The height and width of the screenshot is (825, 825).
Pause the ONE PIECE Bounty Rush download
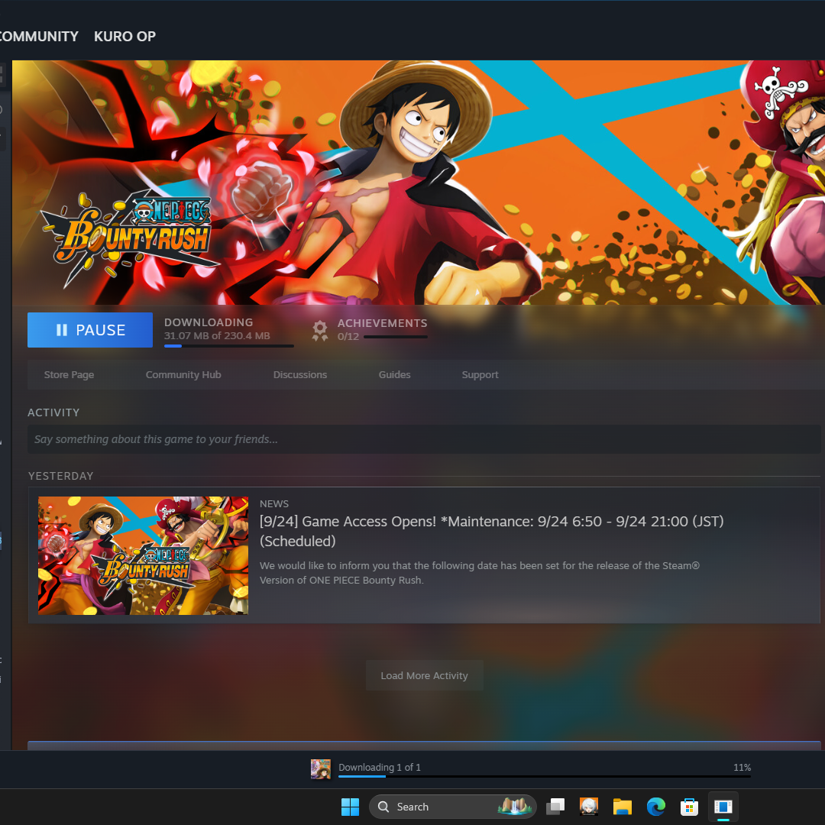(x=90, y=330)
